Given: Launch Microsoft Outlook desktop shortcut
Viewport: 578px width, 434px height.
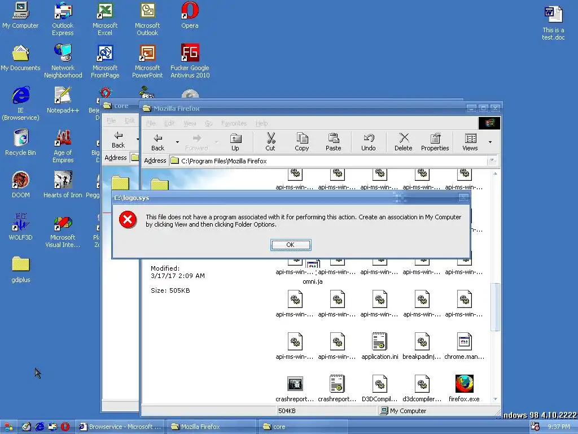Looking at the screenshot, I should (x=147, y=19).
